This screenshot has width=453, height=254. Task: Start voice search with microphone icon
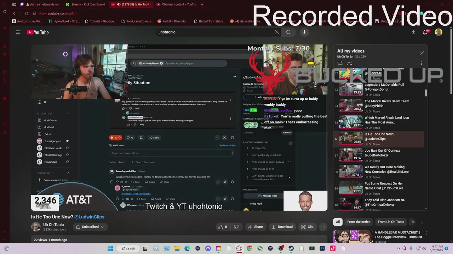click(x=304, y=32)
